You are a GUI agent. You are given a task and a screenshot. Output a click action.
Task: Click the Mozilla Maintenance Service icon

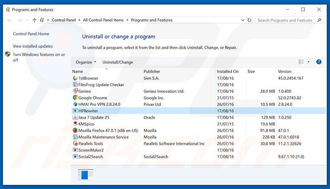[75, 137]
